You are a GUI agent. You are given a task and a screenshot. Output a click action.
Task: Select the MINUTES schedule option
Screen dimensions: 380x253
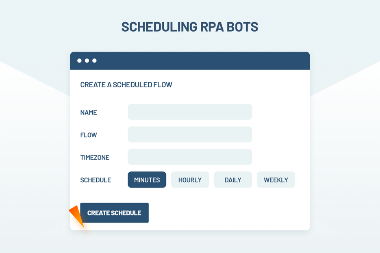[147, 180]
